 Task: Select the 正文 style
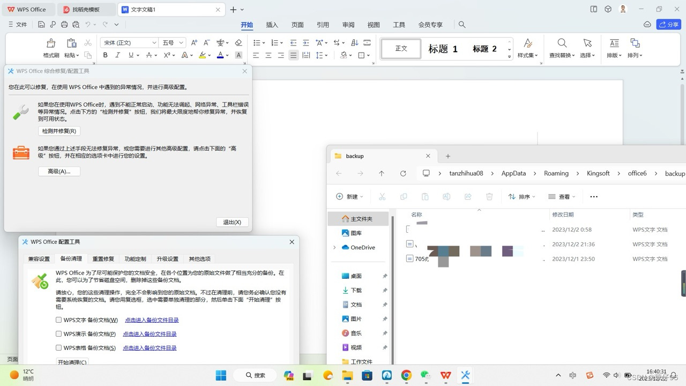(401, 49)
